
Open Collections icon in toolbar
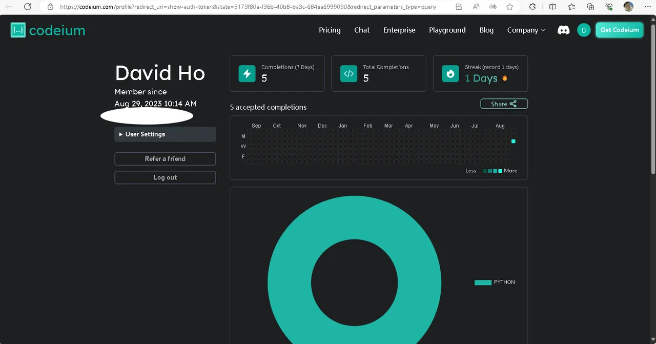[x=590, y=7]
